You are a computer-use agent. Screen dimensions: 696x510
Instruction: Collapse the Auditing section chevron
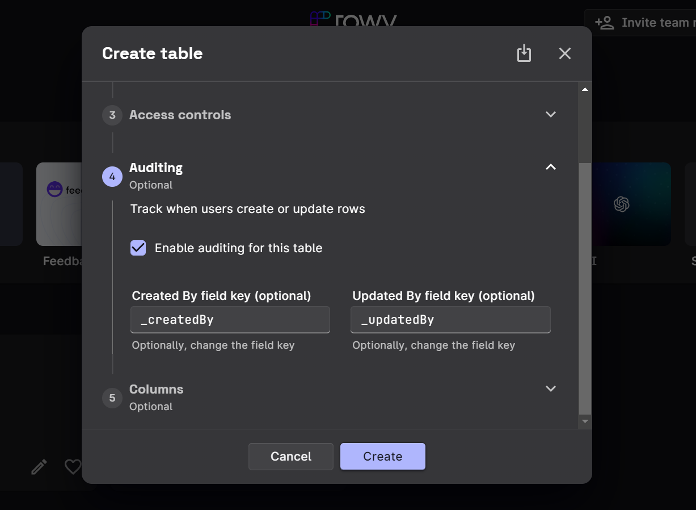(550, 167)
